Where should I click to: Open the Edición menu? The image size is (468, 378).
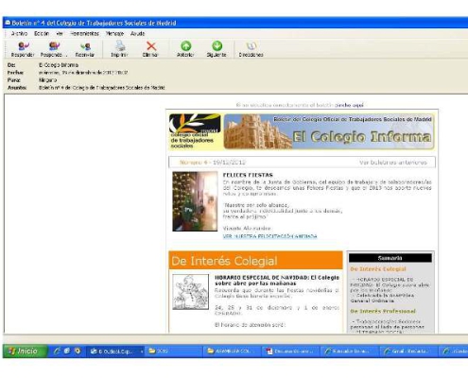pyautogui.click(x=42, y=33)
